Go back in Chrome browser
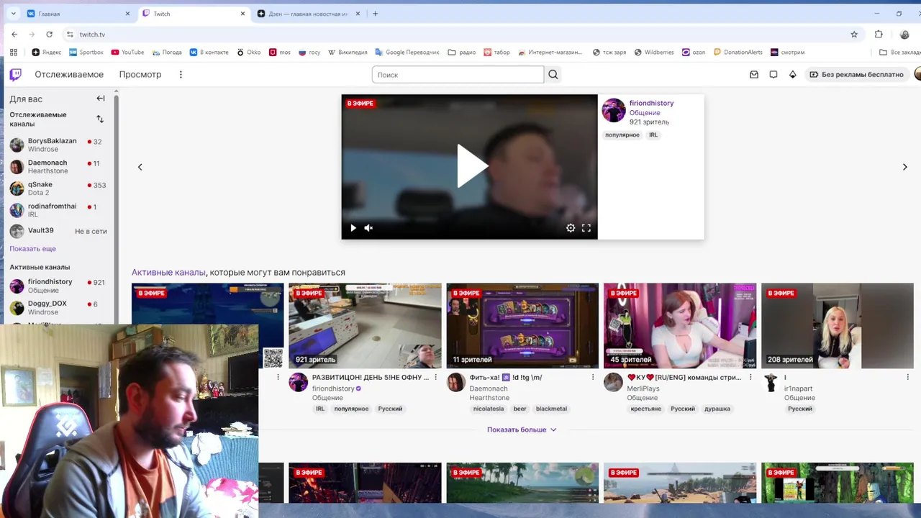 point(14,34)
